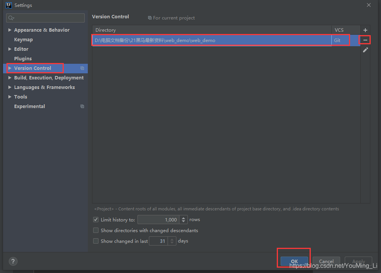The width and height of the screenshot is (381, 273).
Task: Click project-level icon beside Version Control item
Action: (82, 68)
